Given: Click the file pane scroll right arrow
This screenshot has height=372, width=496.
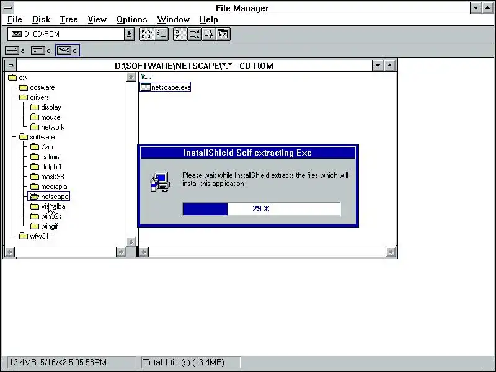Looking at the screenshot, I should click(x=391, y=252).
